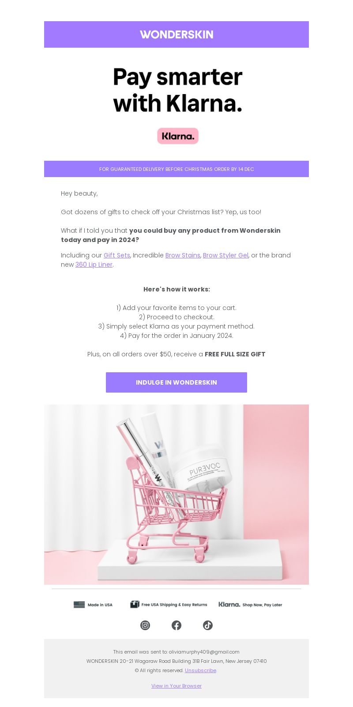Open the TikTok social icon

208,625
